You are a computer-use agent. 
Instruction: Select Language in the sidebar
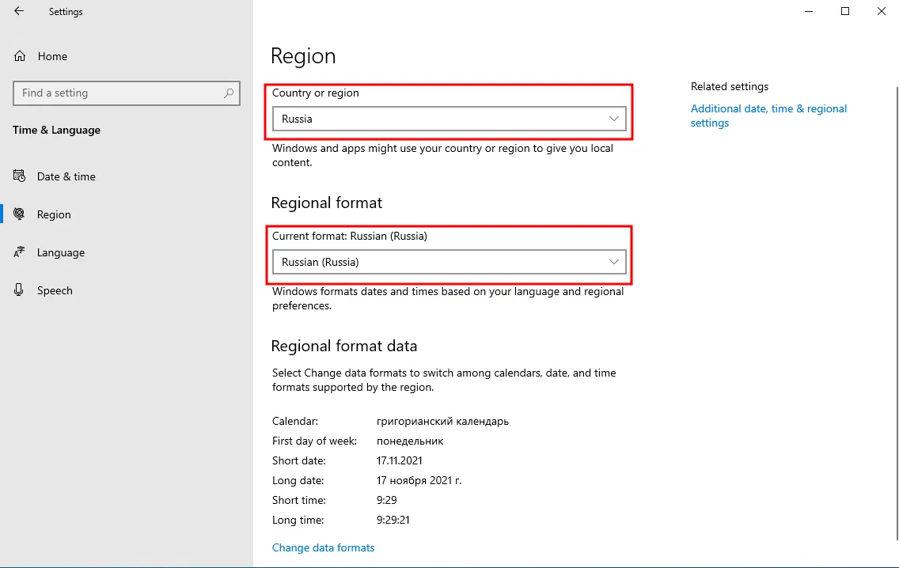[x=61, y=252]
